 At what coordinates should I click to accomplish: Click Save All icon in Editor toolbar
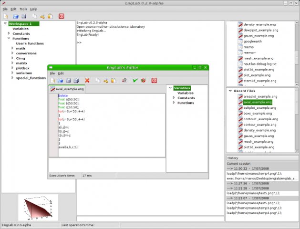tap(76, 81)
